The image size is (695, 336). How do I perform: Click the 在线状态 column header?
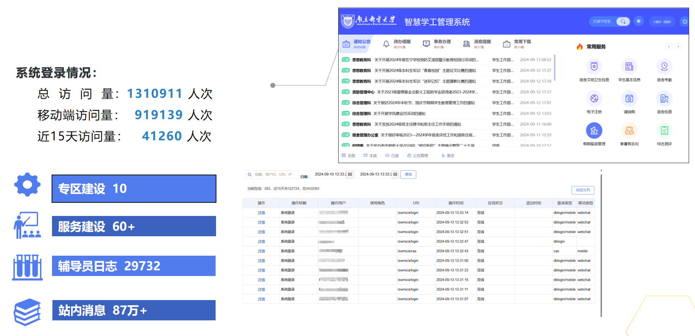coord(495,203)
